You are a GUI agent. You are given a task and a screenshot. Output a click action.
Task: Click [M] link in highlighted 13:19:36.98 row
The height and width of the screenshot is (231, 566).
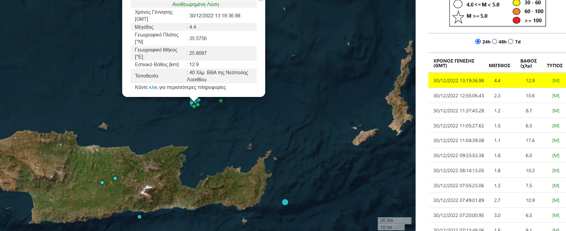556,81
